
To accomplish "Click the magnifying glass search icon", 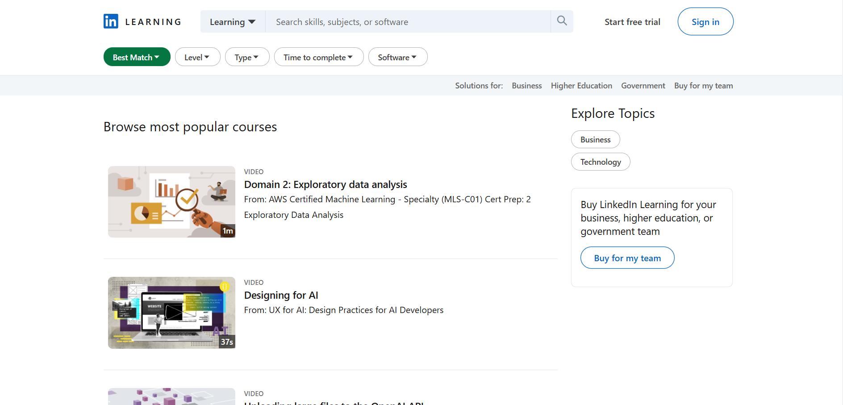I will pos(562,21).
